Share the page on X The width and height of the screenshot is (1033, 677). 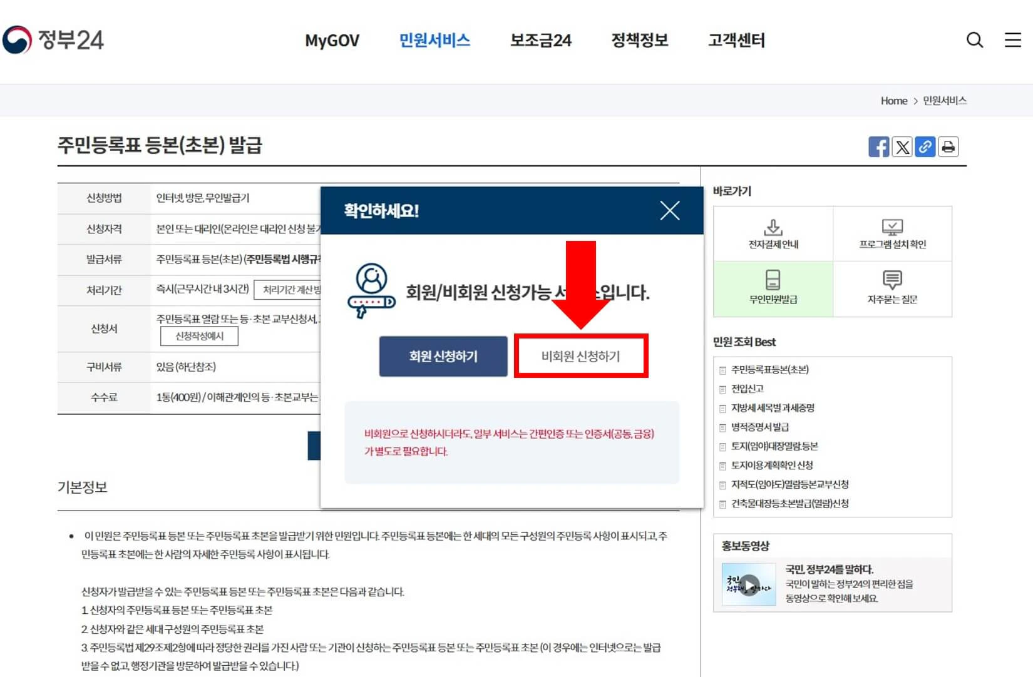click(x=902, y=146)
